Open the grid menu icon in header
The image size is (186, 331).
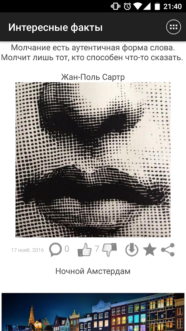[x=174, y=27]
